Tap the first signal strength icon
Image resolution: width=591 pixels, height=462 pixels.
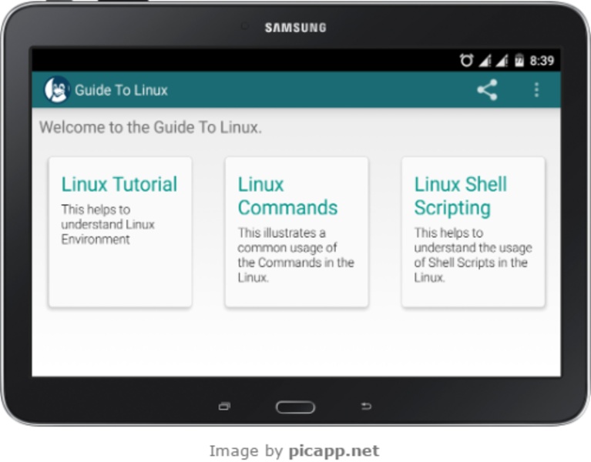tap(485, 60)
